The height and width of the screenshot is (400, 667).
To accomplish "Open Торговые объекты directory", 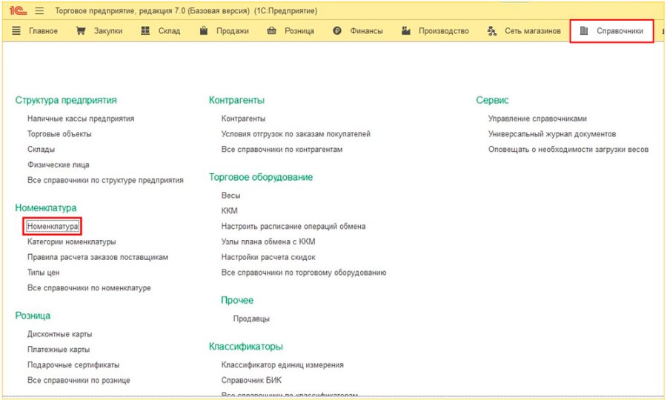I will [x=59, y=134].
